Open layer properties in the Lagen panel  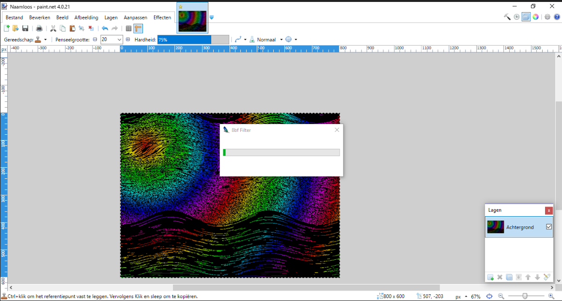pyautogui.click(x=546, y=277)
